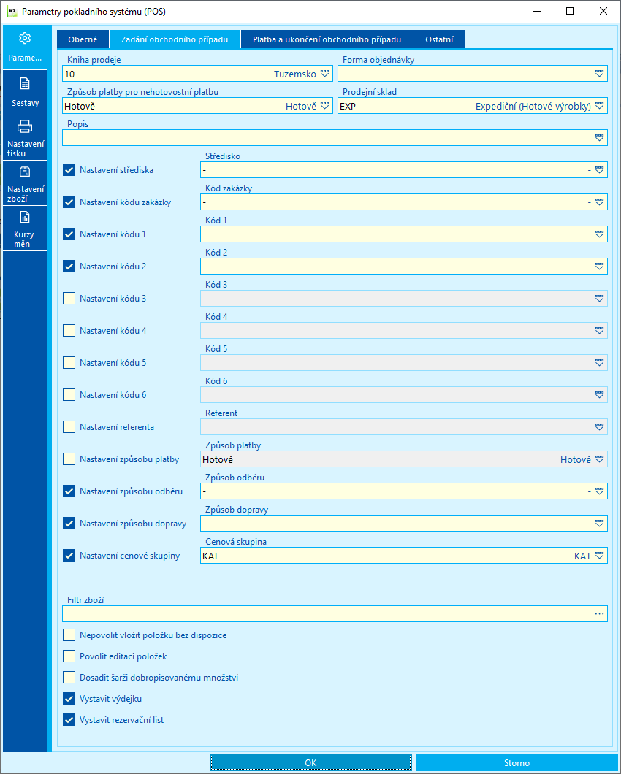Image resolution: width=621 pixels, height=774 pixels.
Task: Uncheck Nastavení cenové skupiny checkbox
Action: [x=69, y=556]
